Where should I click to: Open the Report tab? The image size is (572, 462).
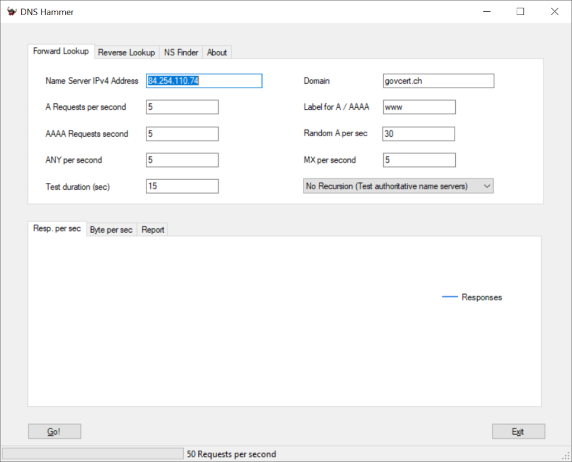point(152,229)
